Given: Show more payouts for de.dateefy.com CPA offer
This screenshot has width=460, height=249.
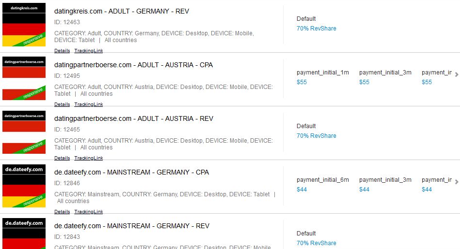Looking at the screenshot, I should click(456, 182).
